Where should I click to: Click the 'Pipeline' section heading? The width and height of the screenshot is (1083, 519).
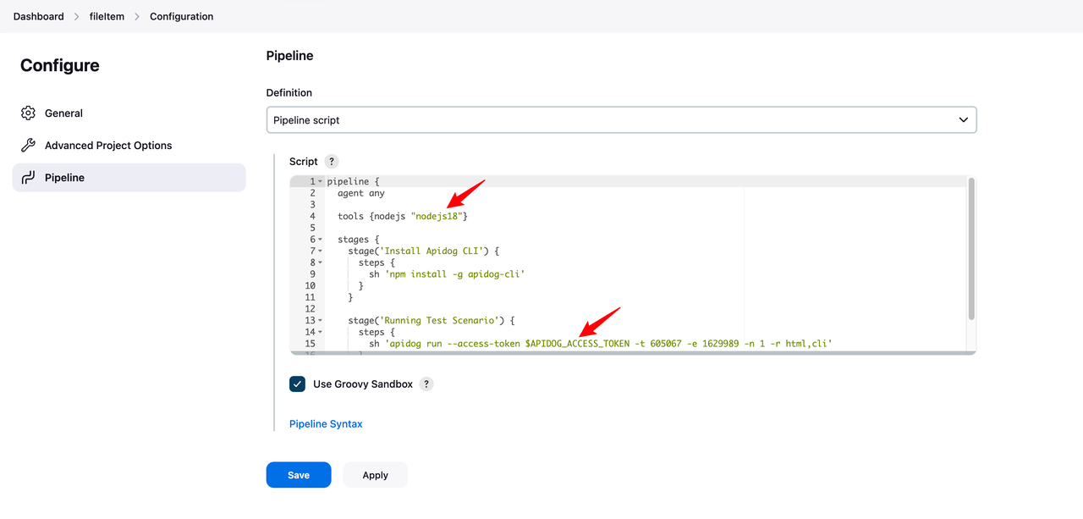[290, 56]
